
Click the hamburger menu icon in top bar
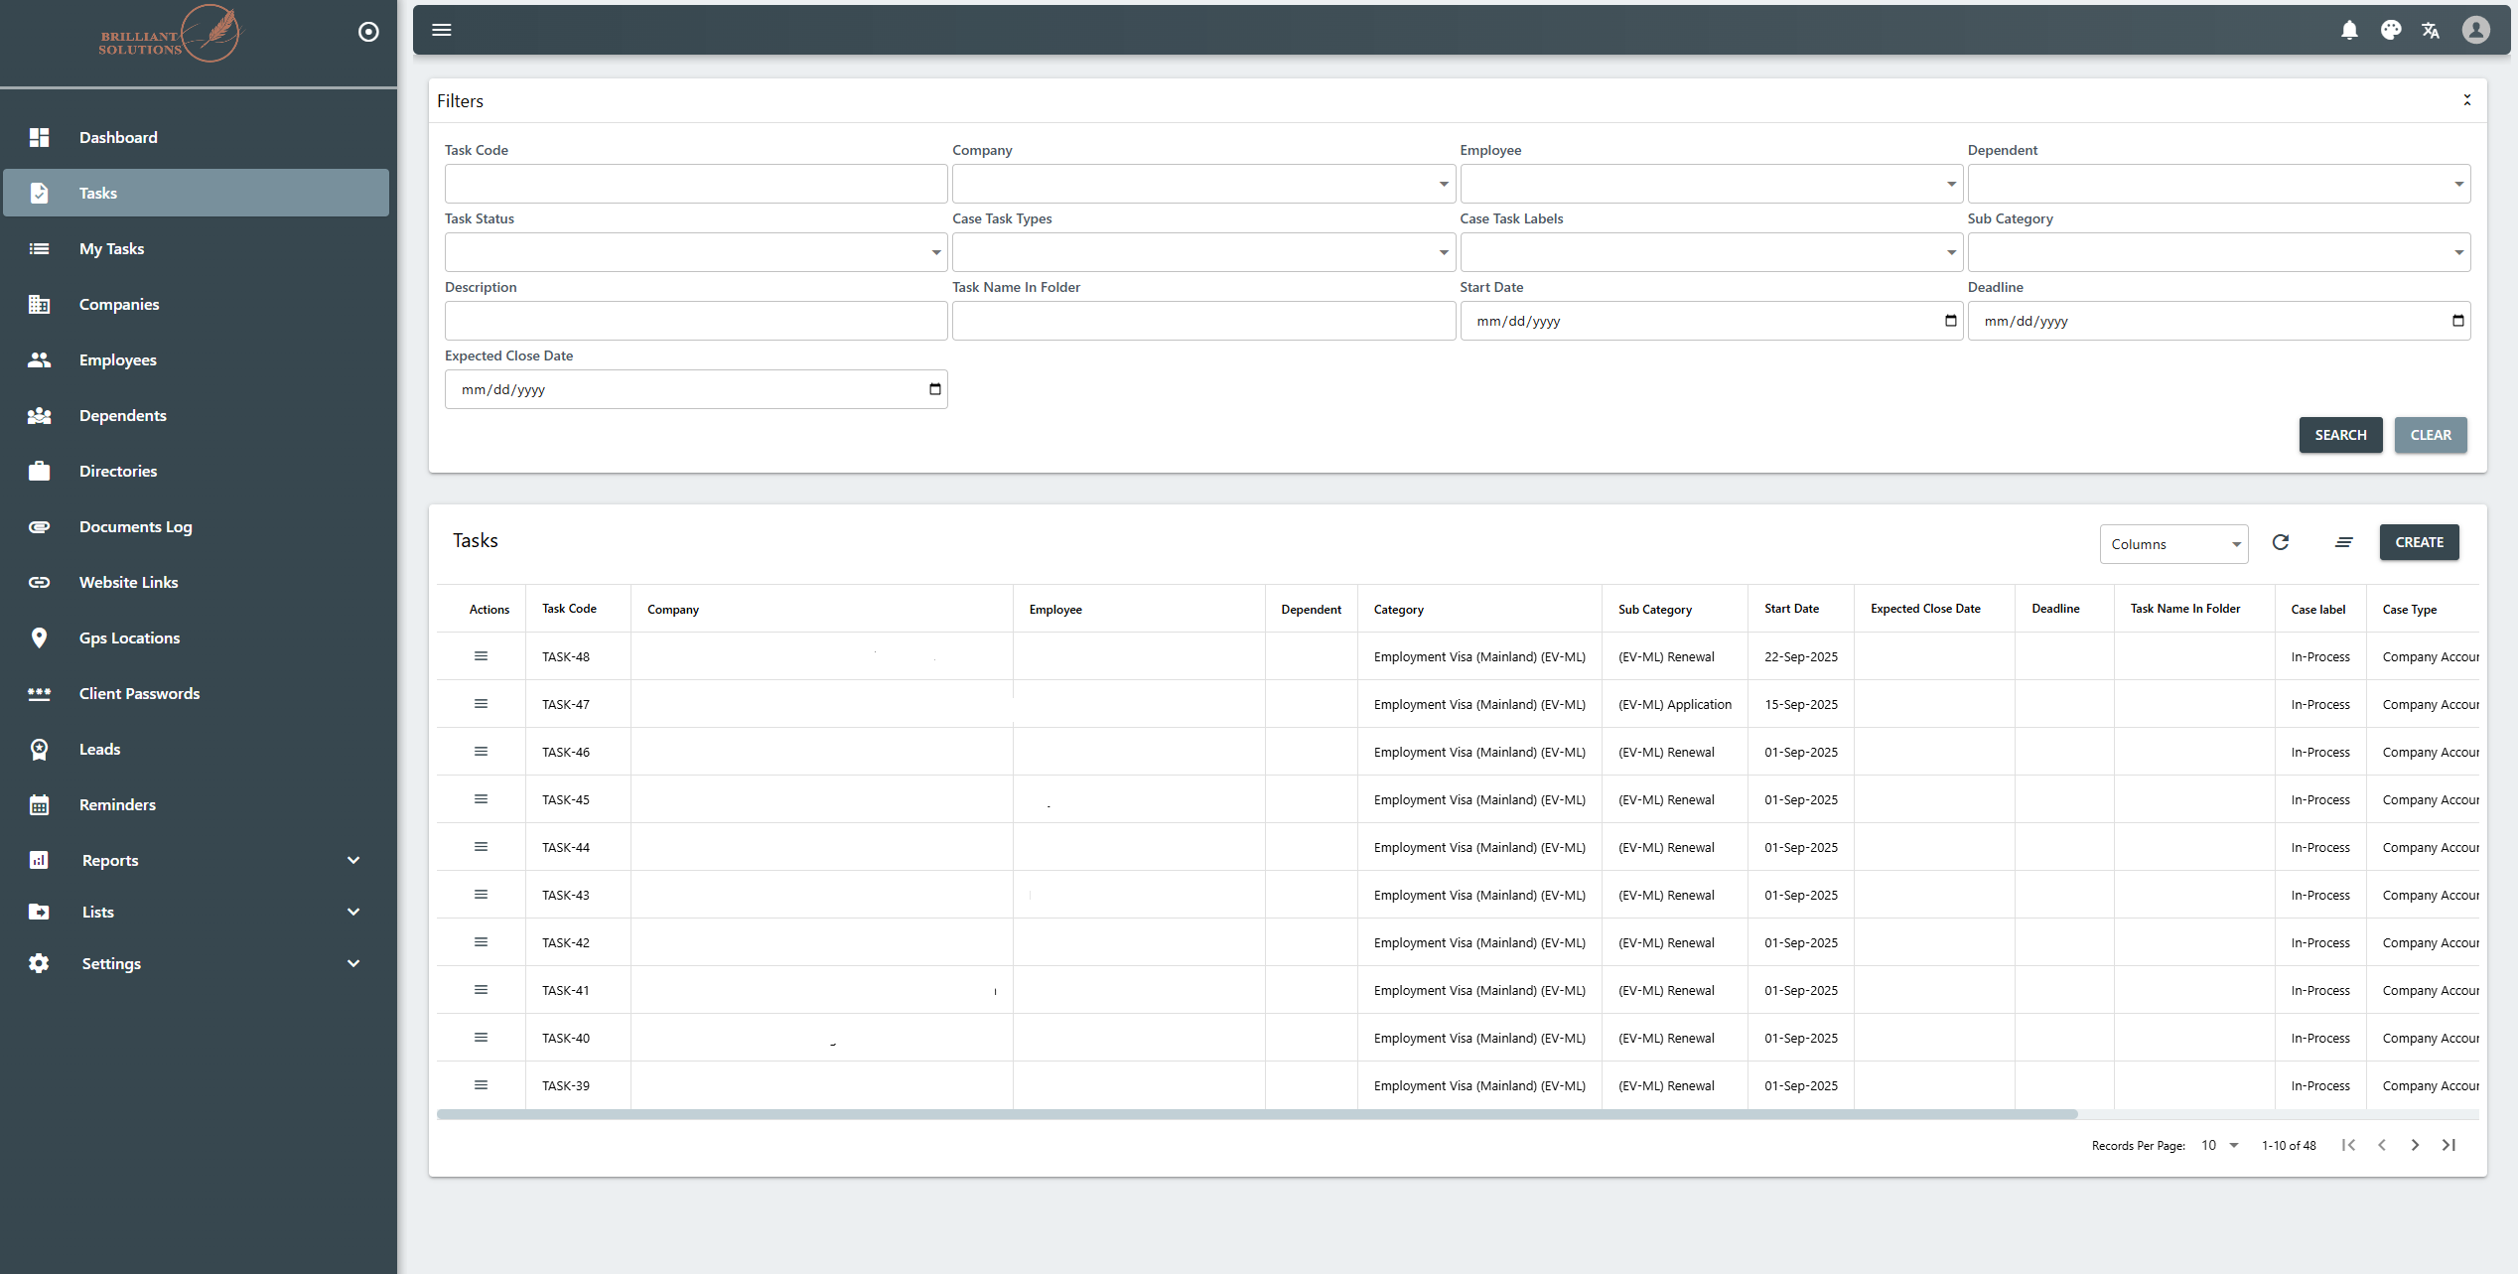[x=442, y=30]
